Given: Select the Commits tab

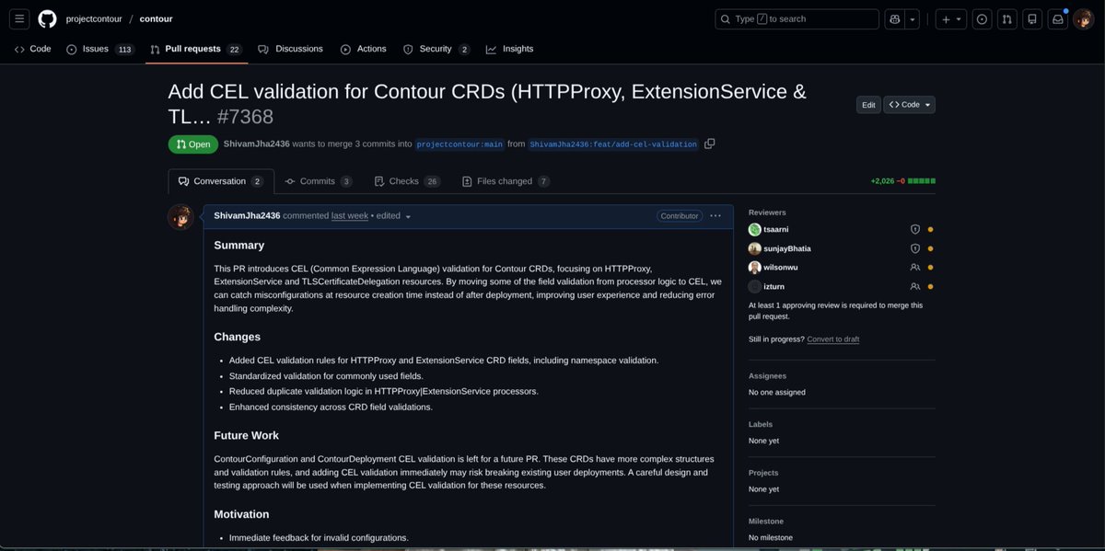Looking at the screenshot, I should [x=319, y=181].
